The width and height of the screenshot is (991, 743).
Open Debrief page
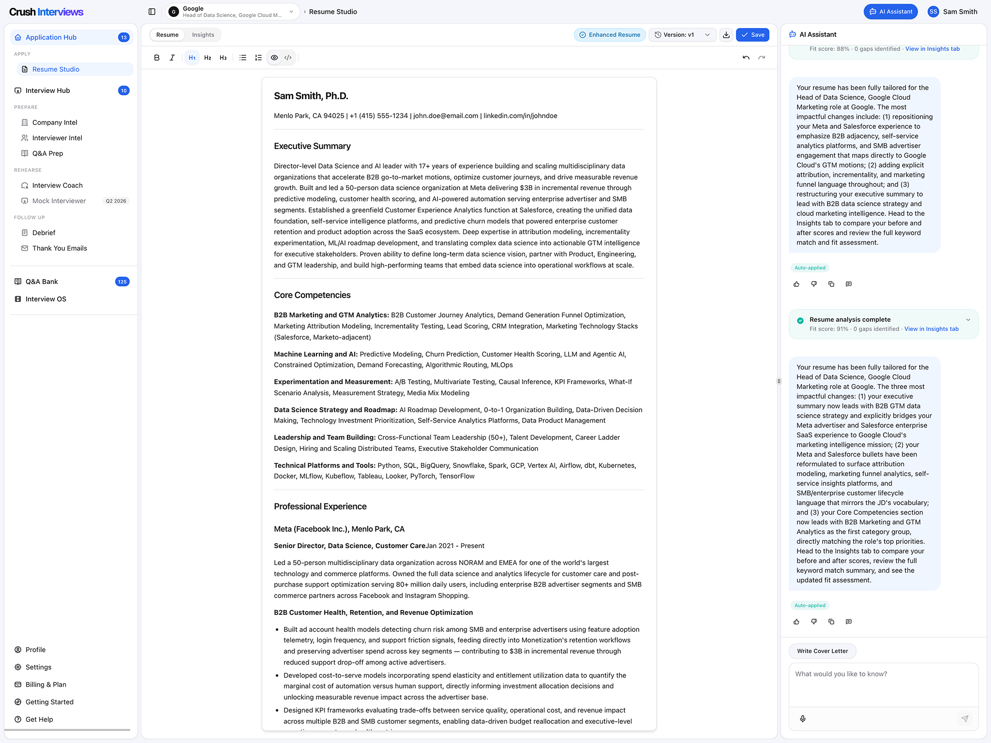[75, 233]
